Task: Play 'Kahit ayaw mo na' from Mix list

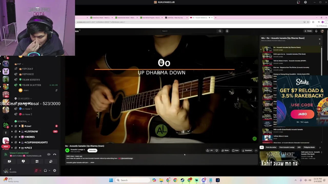Action: (x=291, y=55)
